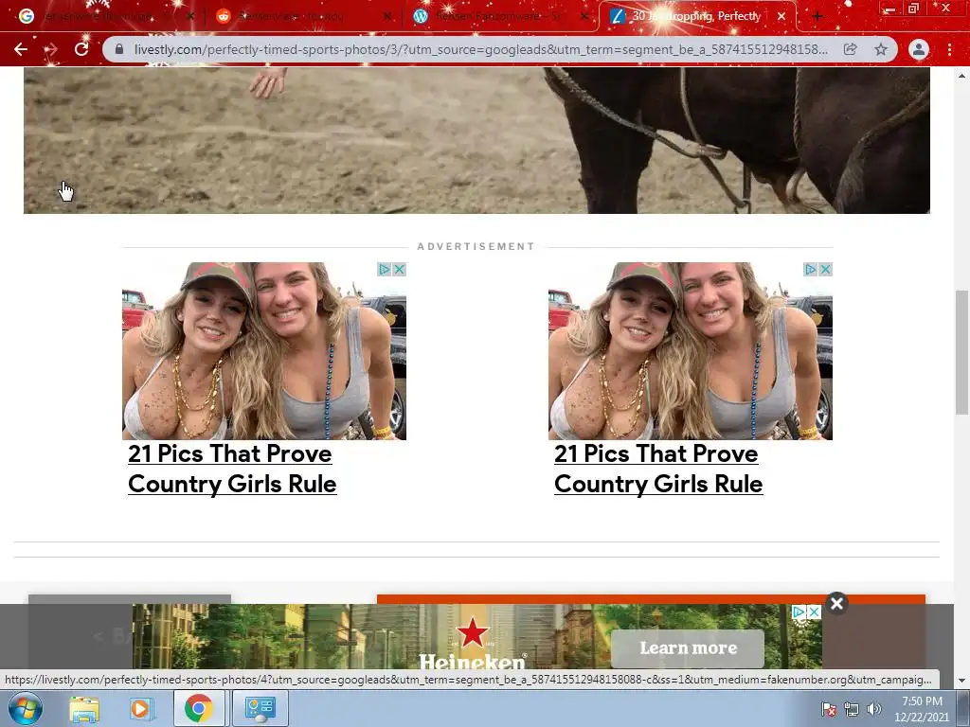Close the Reddit tab
This screenshot has width=970, height=727.
386,16
